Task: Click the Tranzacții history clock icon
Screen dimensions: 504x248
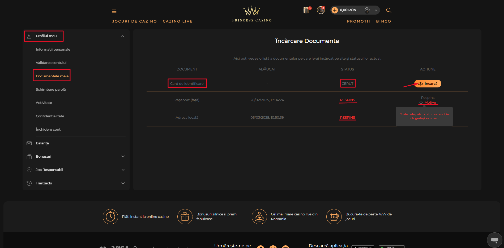Action: tap(29, 183)
